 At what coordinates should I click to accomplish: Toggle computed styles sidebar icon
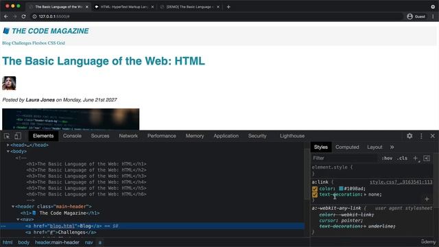pyautogui.click(x=427, y=158)
